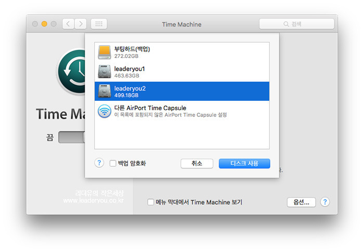Click the magnifier icon in the search field

click(286, 24)
